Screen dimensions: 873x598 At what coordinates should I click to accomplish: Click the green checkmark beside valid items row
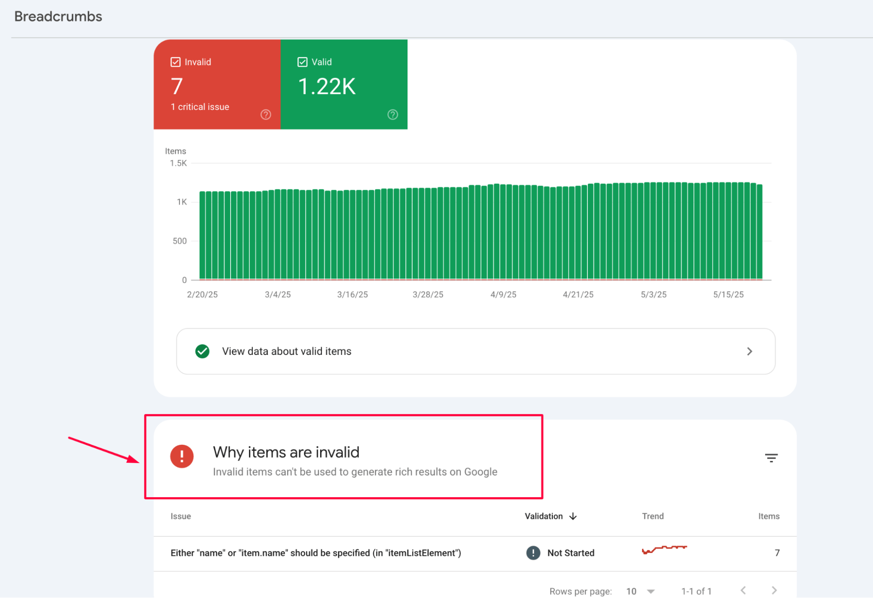(x=202, y=351)
